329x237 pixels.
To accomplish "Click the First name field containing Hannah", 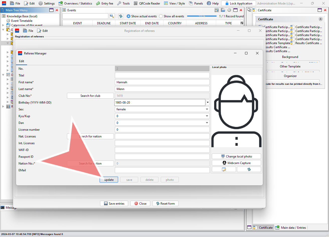I will pyautogui.click(x=162, y=82).
